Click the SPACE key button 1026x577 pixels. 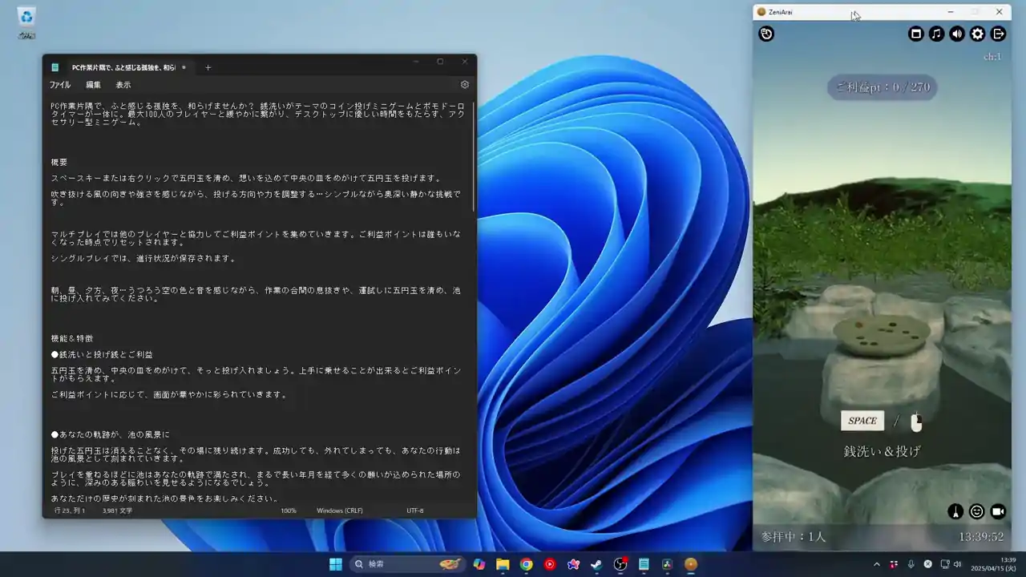click(862, 421)
